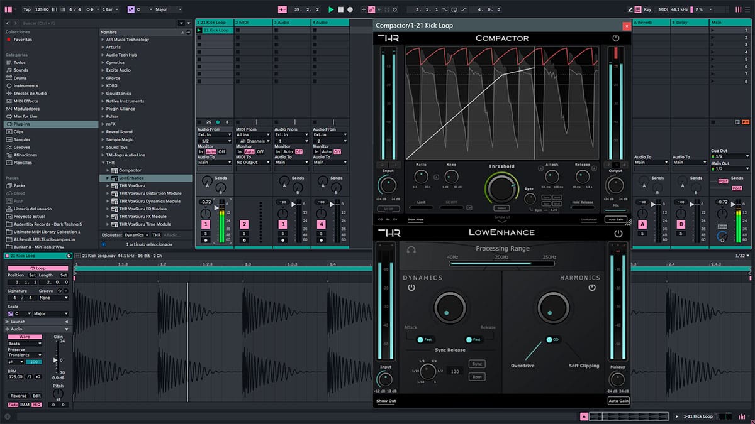The image size is (755, 424).
Task: Open Max for Live category
Action: click(26, 116)
